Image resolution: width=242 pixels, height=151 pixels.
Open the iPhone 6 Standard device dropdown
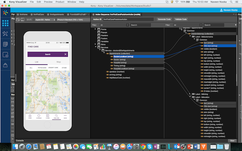pyautogui.click(x=73, y=20)
